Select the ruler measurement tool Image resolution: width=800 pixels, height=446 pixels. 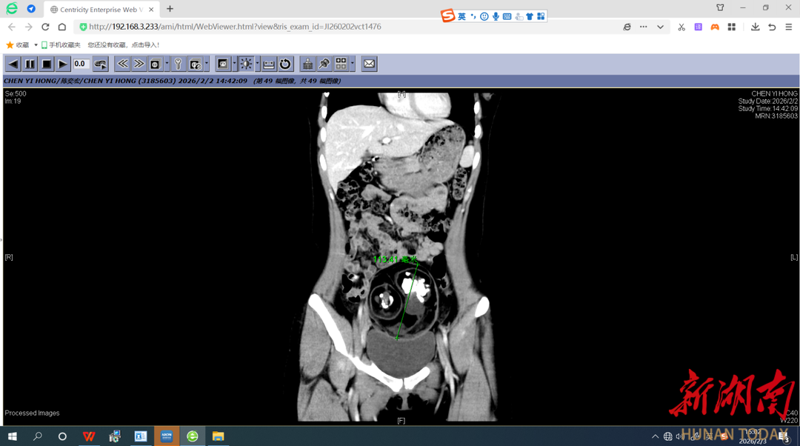click(269, 64)
